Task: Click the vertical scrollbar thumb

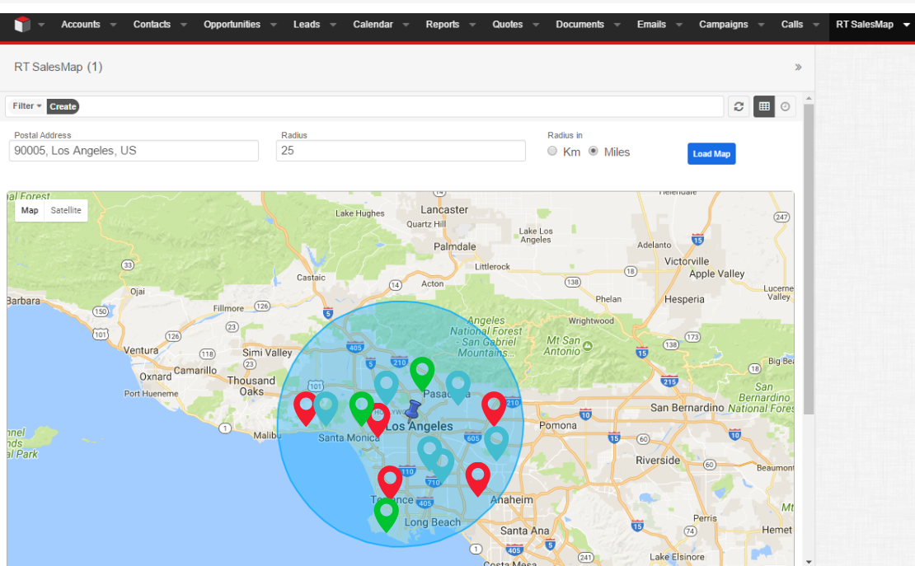Action: 808,260
